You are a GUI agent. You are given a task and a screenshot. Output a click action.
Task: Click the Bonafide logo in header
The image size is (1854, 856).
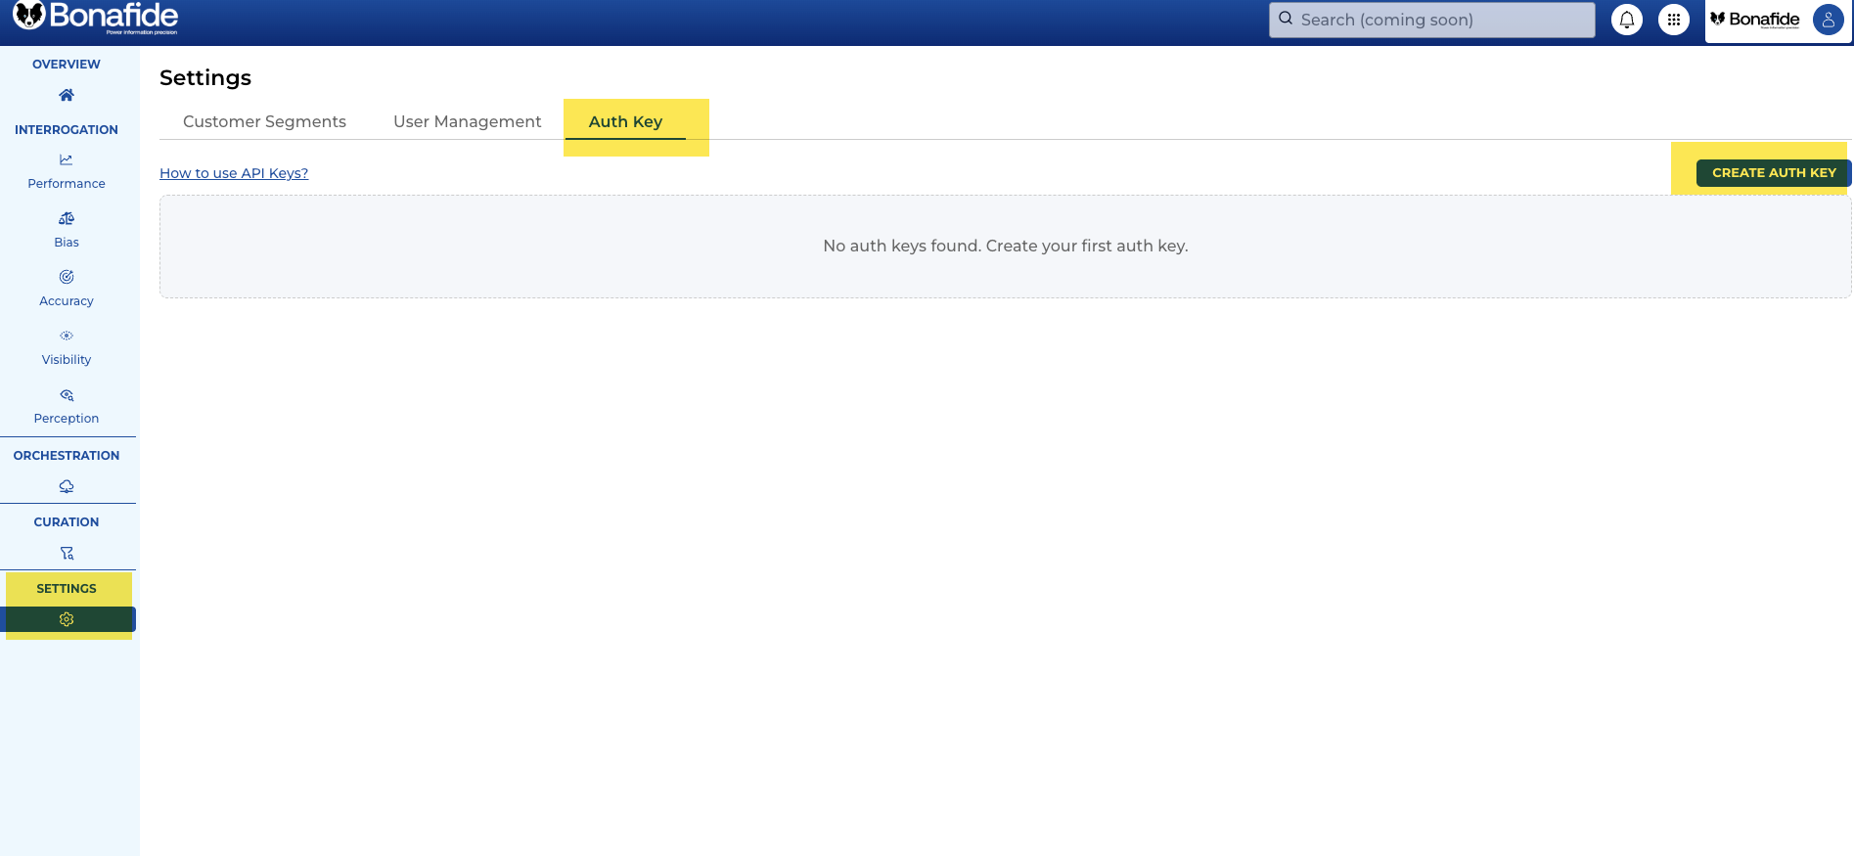click(x=96, y=18)
